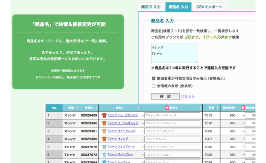Image resolution: width=266 pixels, height=163 pixels.
Task: Click the light T-shirt thumbnail for ライトオレンジ
Action: [x=104, y=131]
